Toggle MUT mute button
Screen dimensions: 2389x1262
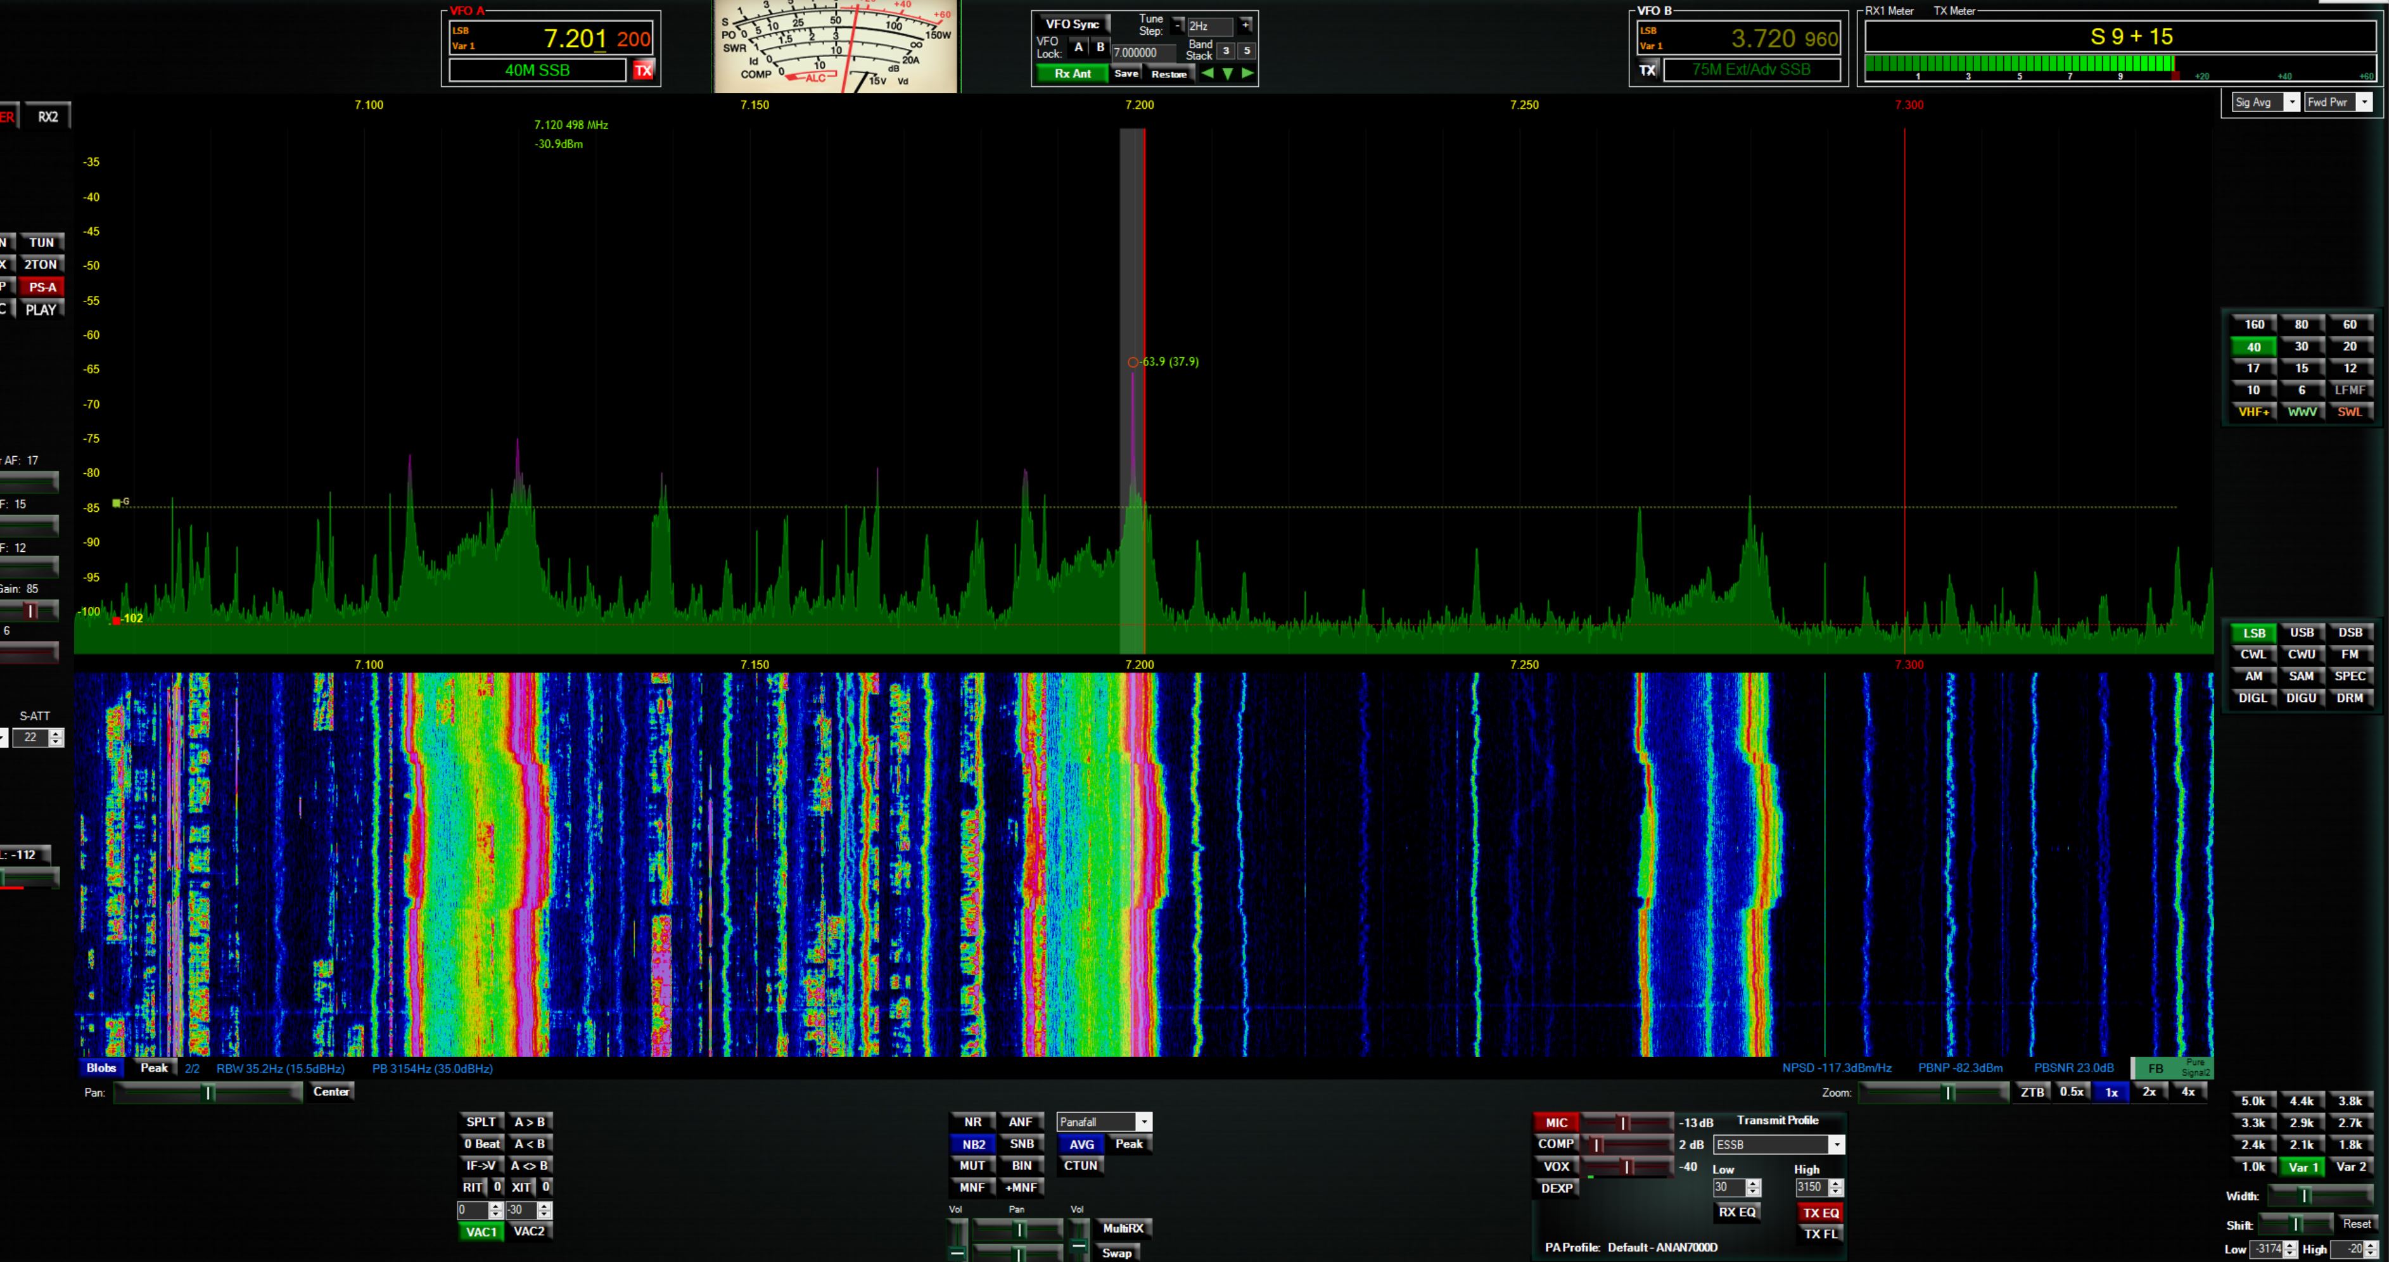click(973, 1166)
